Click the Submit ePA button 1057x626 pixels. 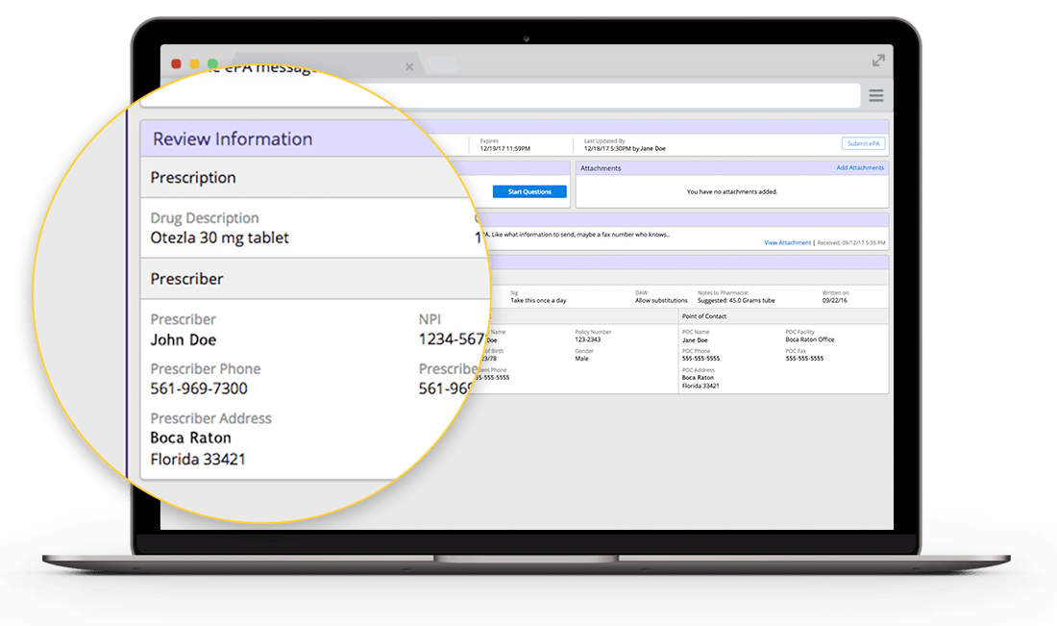click(x=863, y=143)
